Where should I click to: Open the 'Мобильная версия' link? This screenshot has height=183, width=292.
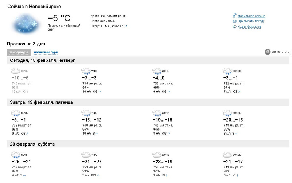point(251,16)
